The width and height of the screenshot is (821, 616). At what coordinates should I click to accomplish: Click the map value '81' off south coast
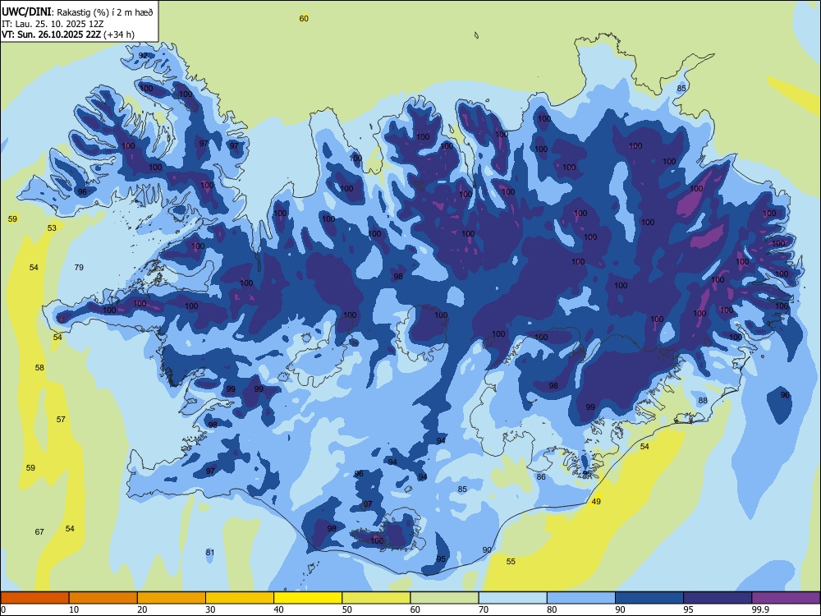point(210,552)
